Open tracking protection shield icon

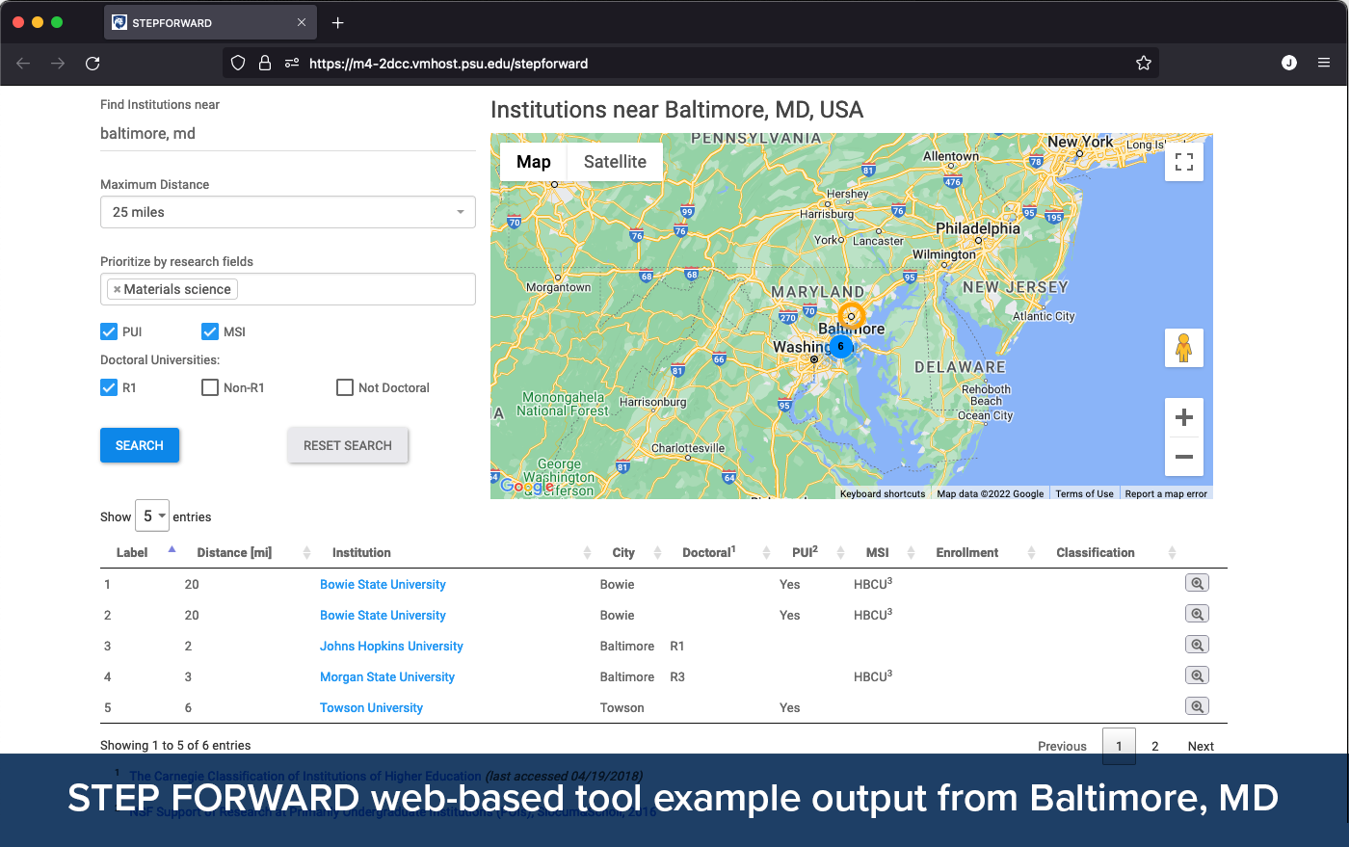[238, 64]
